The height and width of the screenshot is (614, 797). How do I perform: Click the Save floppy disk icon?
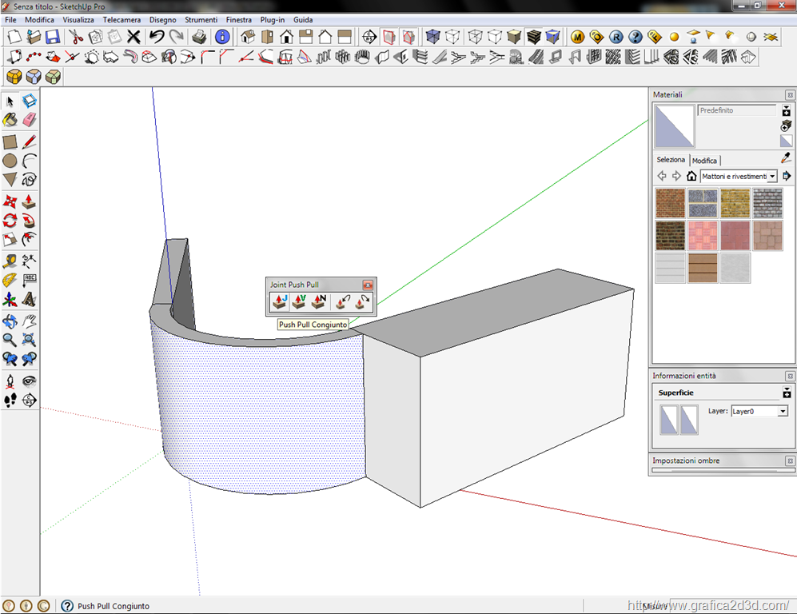click(52, 37)
